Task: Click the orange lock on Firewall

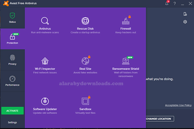Action: (130, 16)
